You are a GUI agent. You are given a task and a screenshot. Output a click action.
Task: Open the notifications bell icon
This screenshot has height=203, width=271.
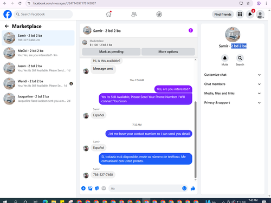[x=250, y=15]
